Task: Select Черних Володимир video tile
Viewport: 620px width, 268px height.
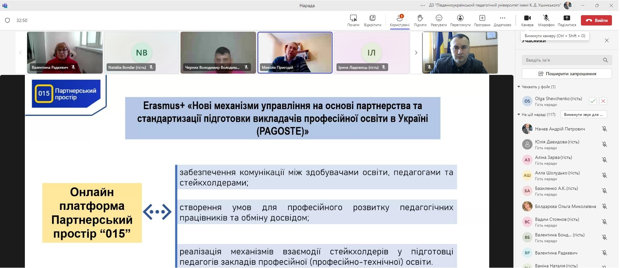Action: click(x=218, y=53)
